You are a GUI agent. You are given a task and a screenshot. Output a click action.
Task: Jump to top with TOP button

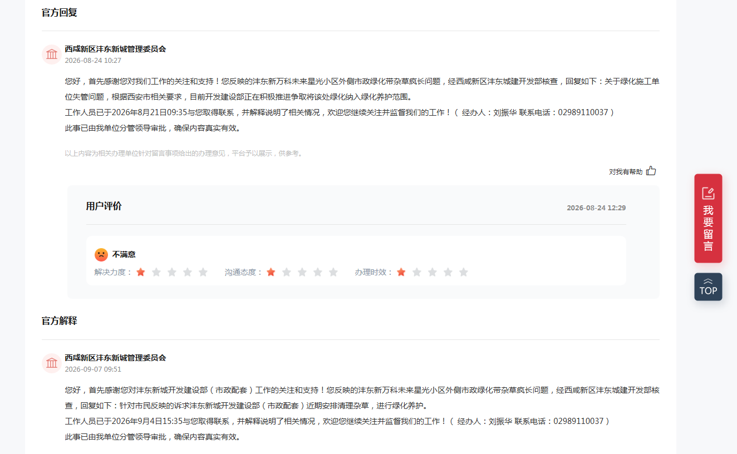pyautogui.click(x=708, y=287)
